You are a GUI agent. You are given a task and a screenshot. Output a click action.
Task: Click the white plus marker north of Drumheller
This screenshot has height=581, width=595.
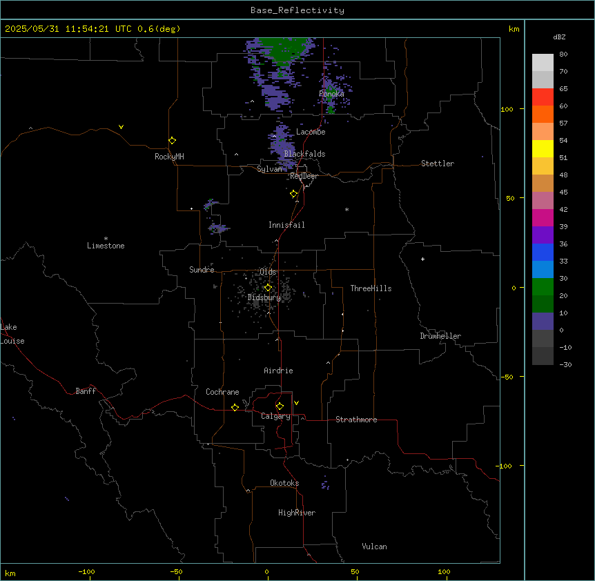[422, 259]
